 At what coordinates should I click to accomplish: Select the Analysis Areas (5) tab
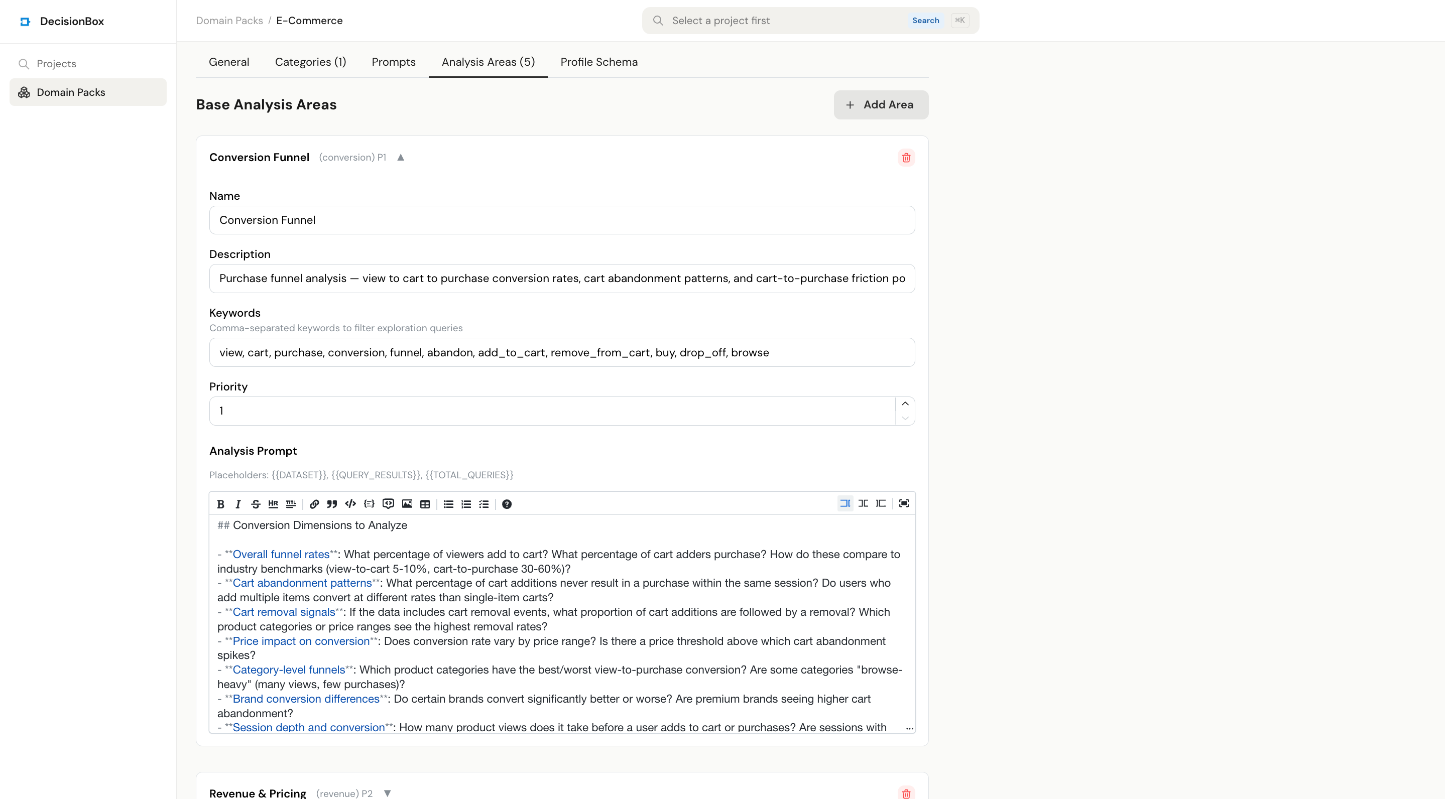pos(488,62)
